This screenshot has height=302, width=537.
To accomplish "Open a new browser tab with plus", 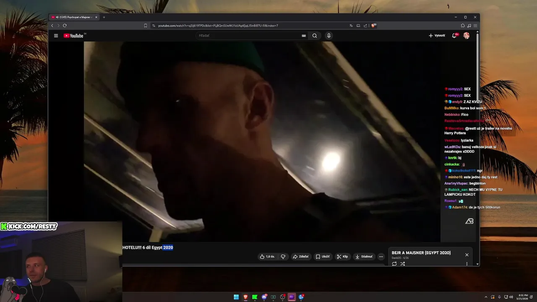I will (x=104, y=17).
